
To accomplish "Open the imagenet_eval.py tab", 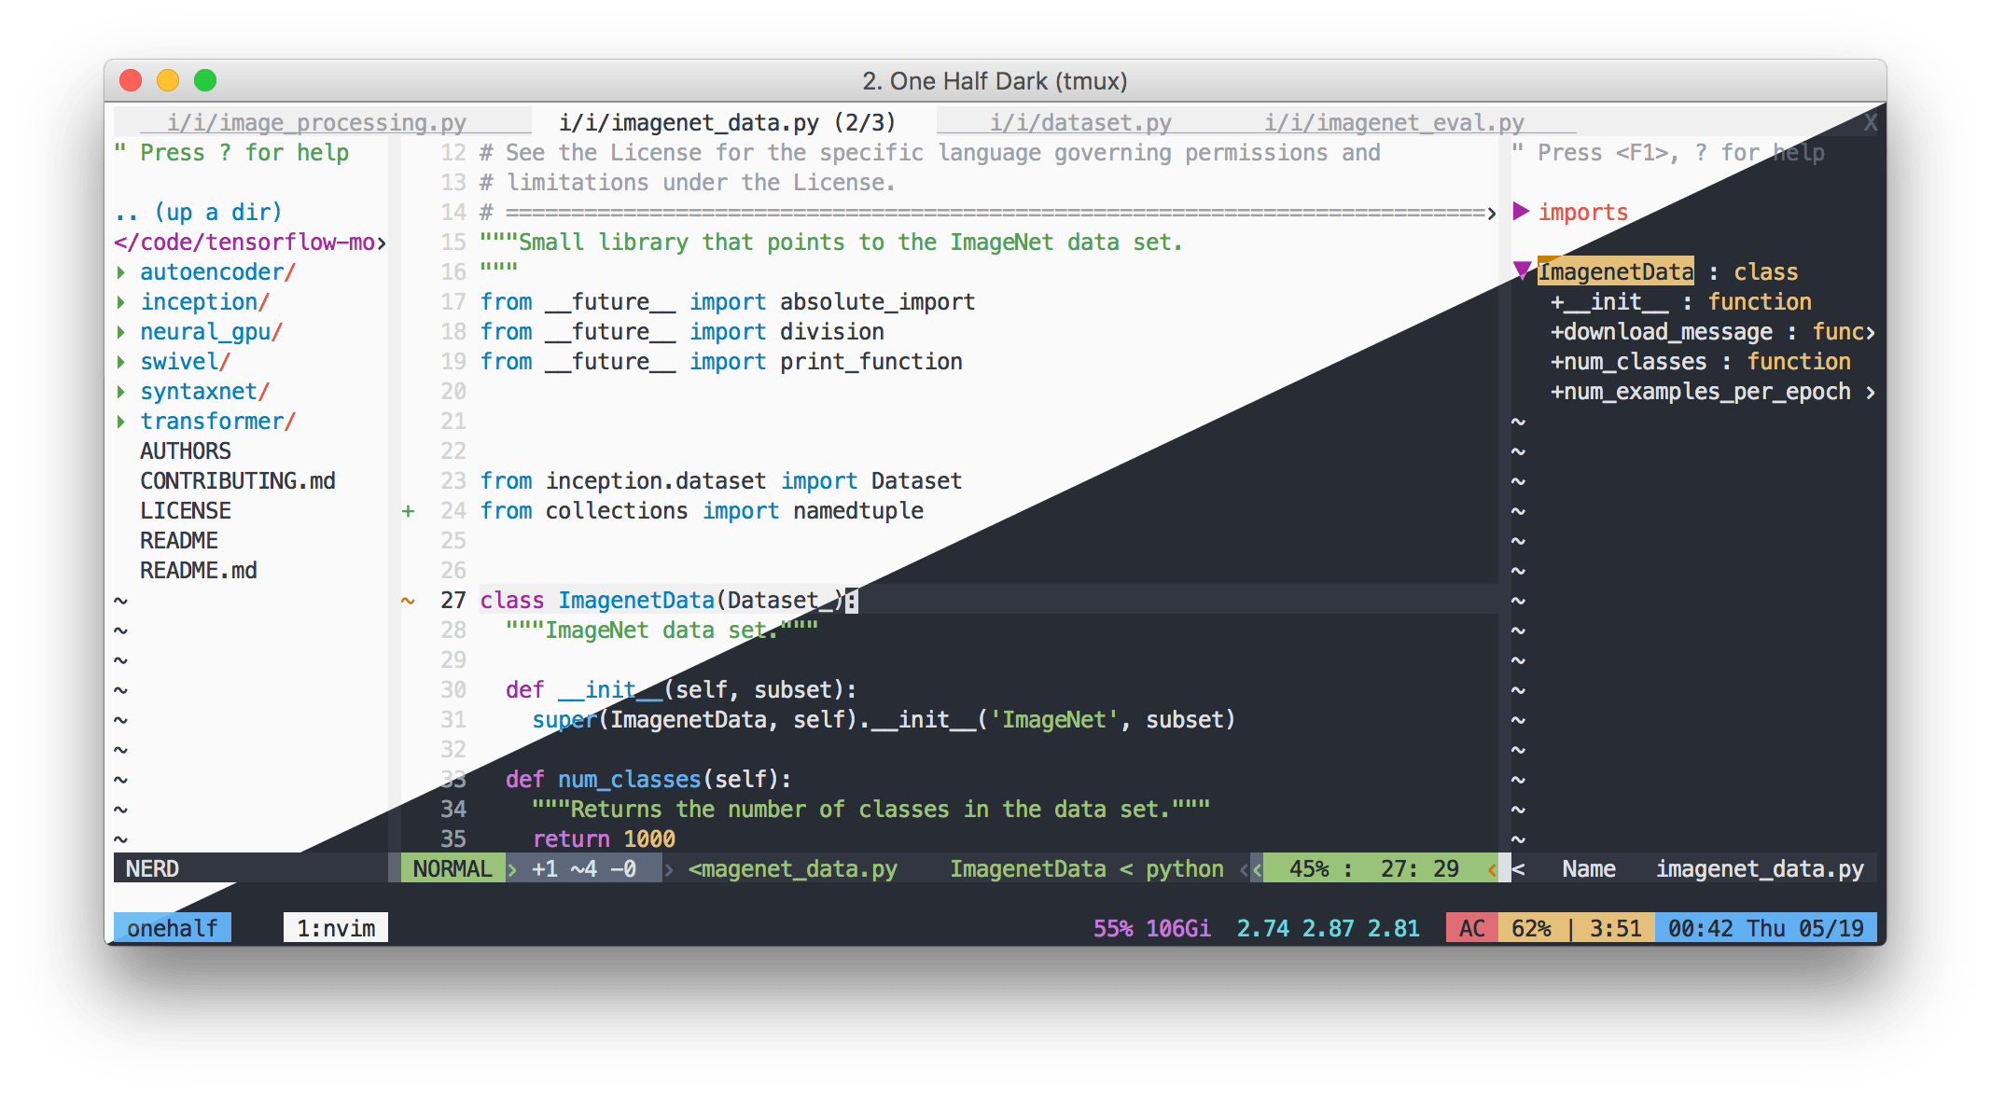I will tap(1393, 122).
